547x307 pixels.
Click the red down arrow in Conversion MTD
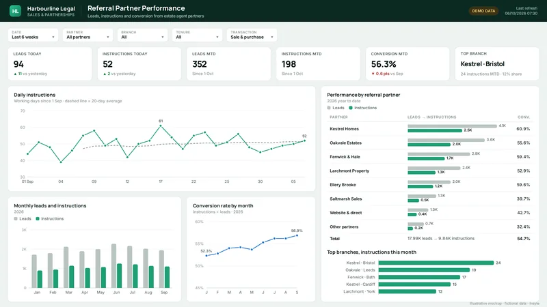(x=373, y=74)
